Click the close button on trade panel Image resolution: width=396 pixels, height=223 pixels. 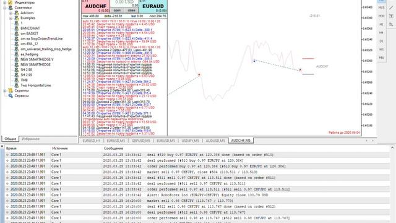(x=132, y=11)
